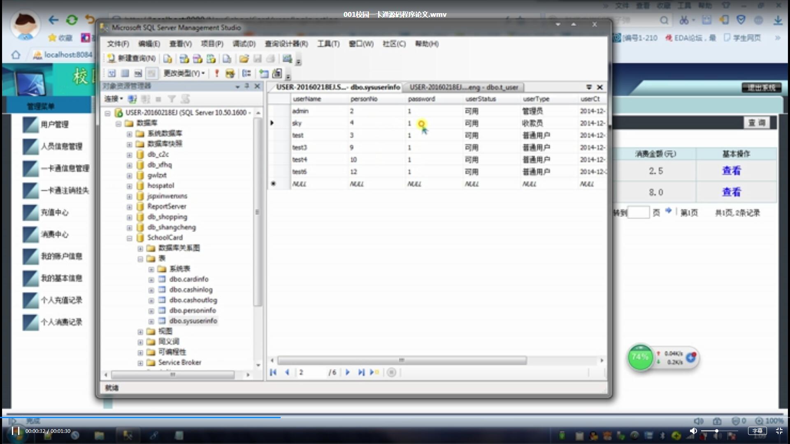Click the green browser refresh icon
Viewport: 790px width, 444px height.
pyautogui.click(x=72, y=20)
